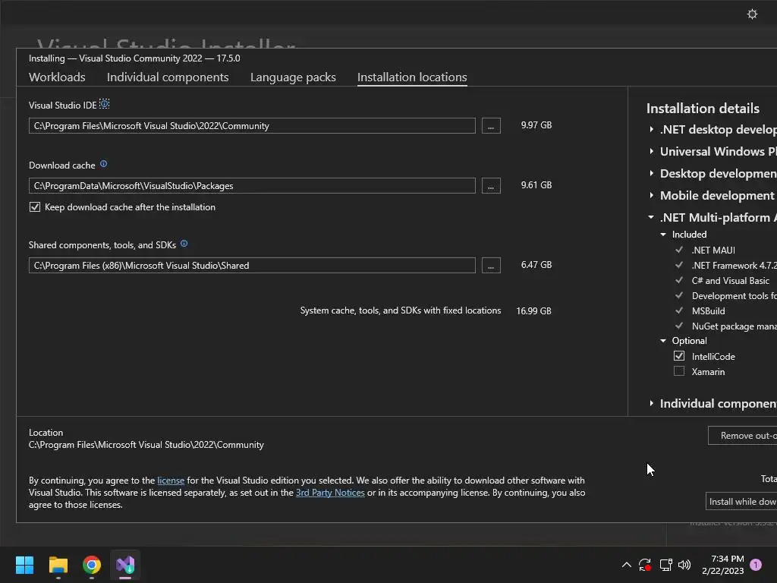Image resolution: width=777 pixels, height=583 pixels.
Task: Expand the .NET desktop development details
Action: coord(652,129)
